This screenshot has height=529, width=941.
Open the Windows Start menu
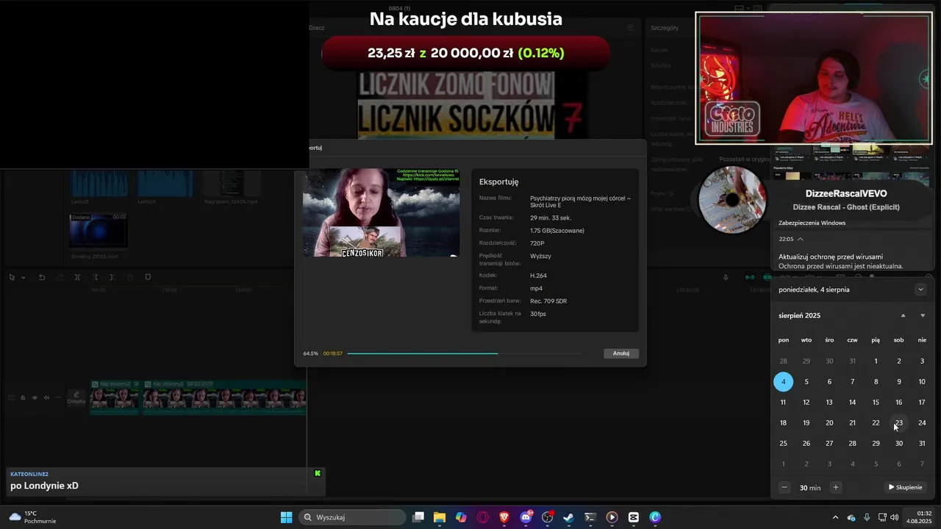[x=287, y=517]
